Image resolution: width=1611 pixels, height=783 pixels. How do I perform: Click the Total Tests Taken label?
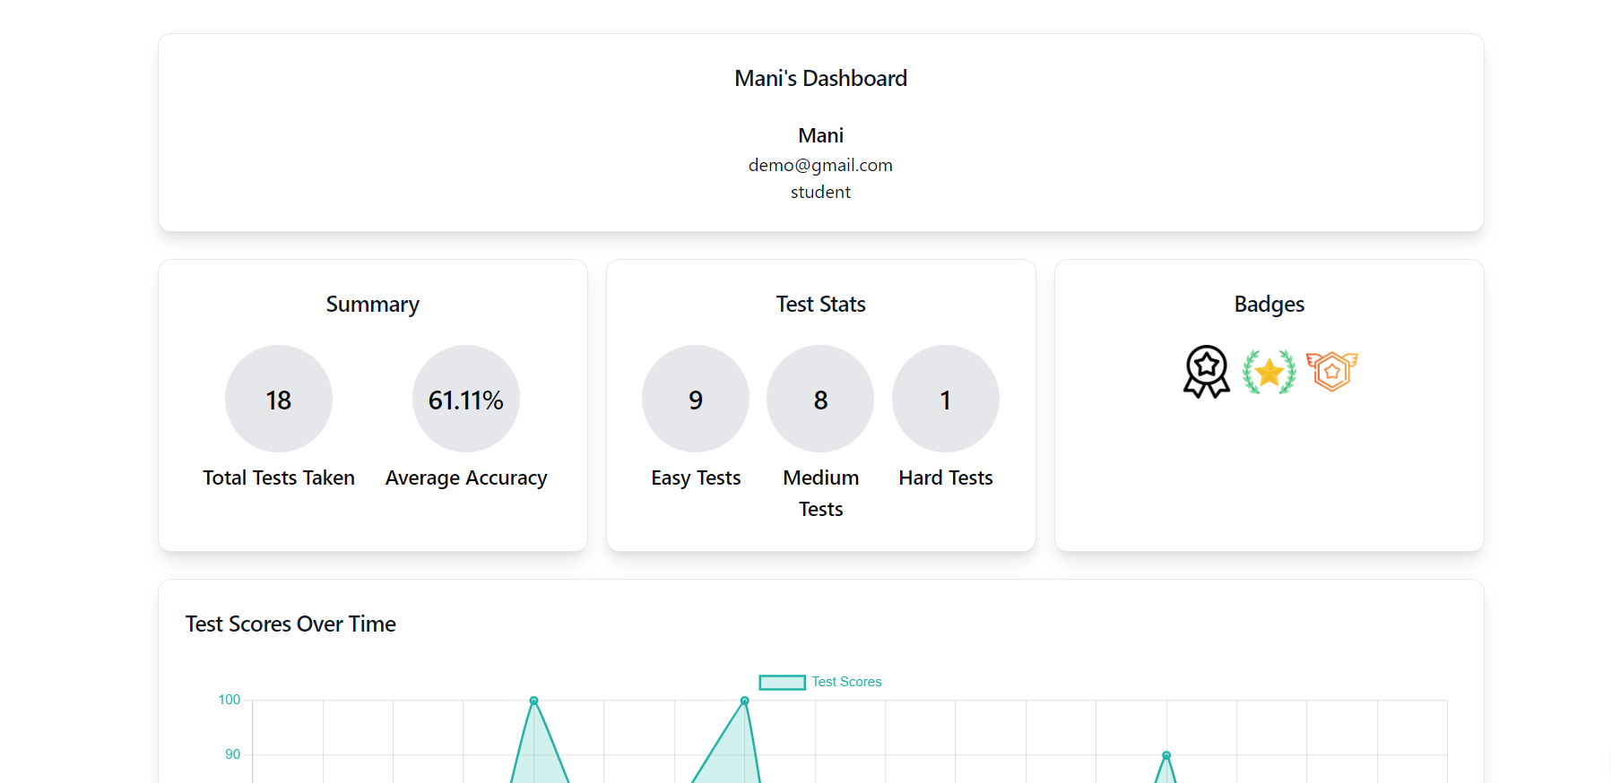[x=279, y=478]
